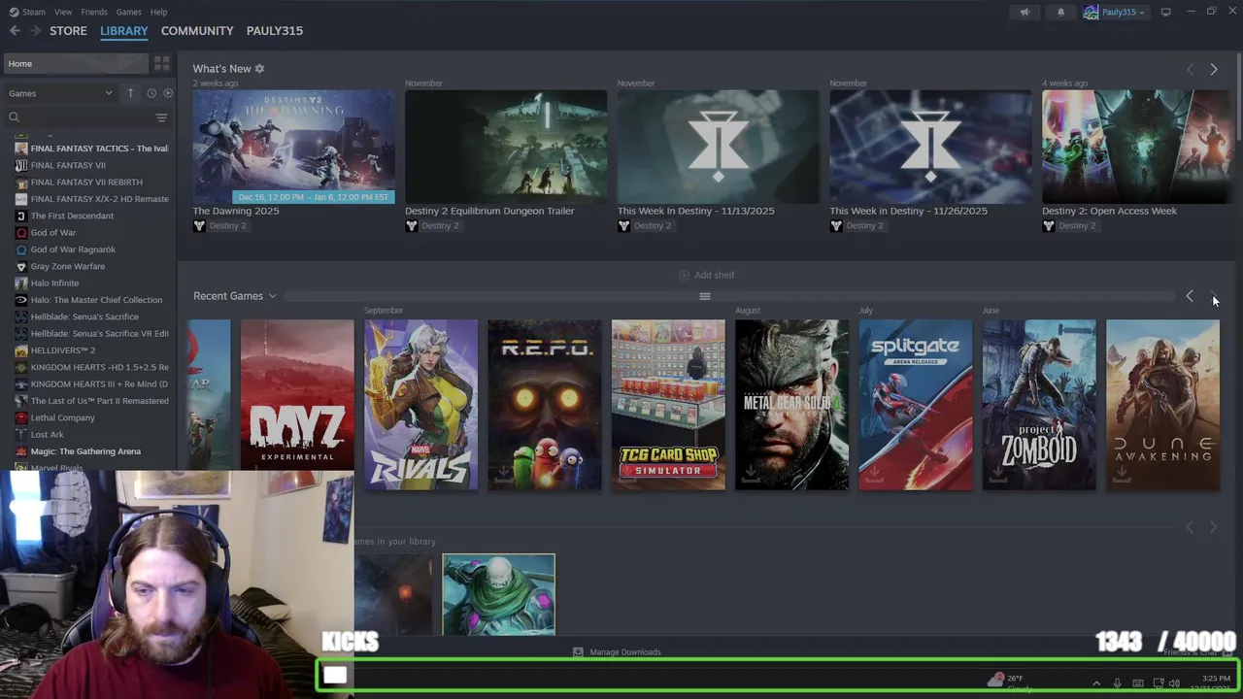The height and width of the screenshot is (699, 1243).
Task: Click the Recent Games shelf drag handle slider
Action: (x=705, y=296)
